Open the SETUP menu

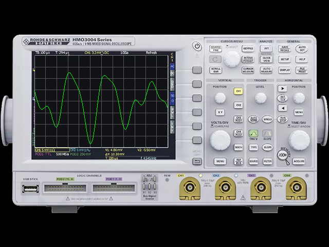(x=284, y=59)
